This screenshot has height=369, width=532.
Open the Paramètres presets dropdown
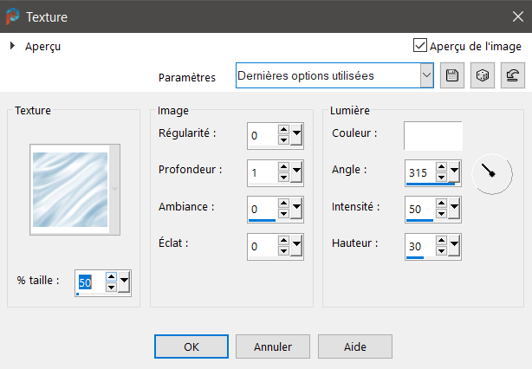pyautogui.click(x=425, y=76)
